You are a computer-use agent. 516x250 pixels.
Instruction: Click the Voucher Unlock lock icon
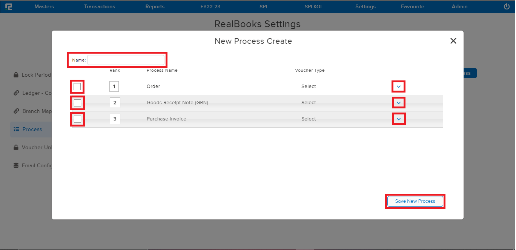coord(16,147)
